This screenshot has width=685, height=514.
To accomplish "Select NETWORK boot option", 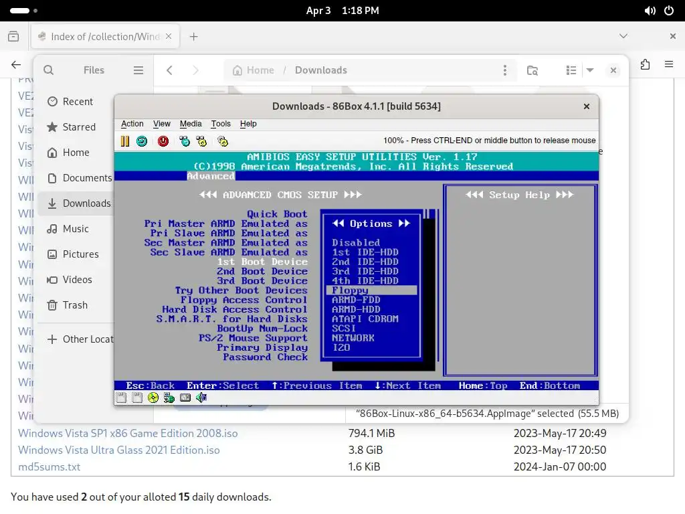I will 353,338.
